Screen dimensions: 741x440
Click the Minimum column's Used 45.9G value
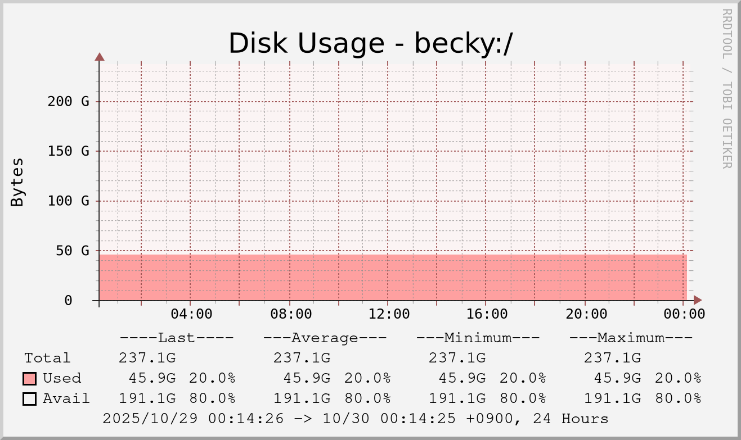click(x=457, y=378)
